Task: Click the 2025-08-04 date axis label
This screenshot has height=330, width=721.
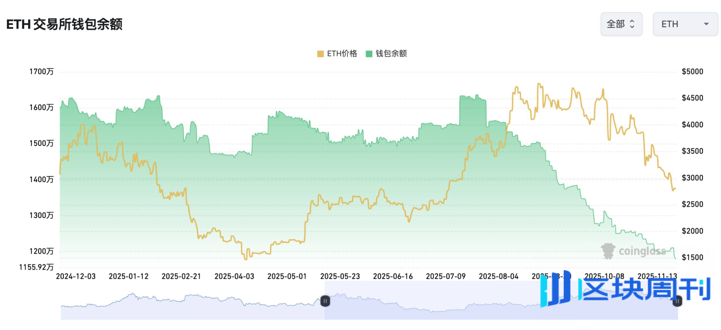Action: 498,276
